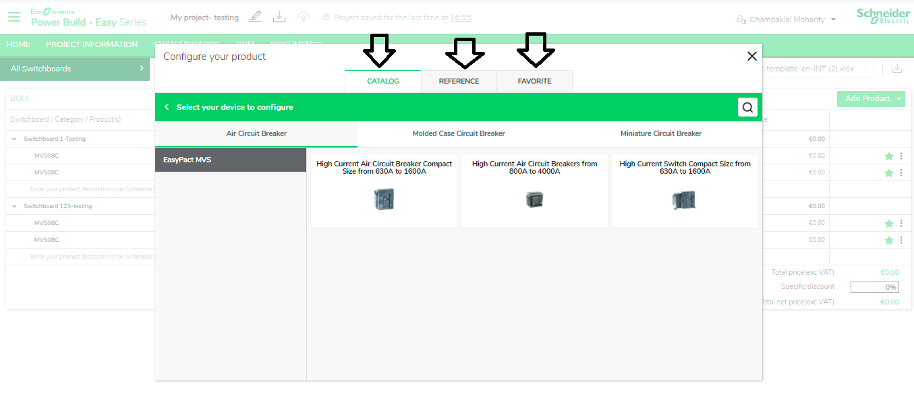Open breaker image for 800A to 4000A
Image resolution: width=914 pixels, height=394 pixels.
coord(534,199)
